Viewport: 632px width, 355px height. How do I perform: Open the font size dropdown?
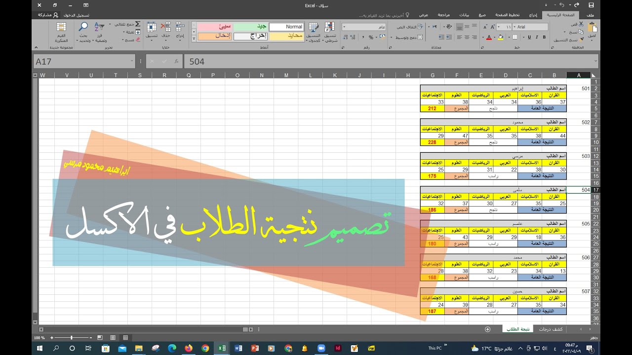tap(499, 27)
